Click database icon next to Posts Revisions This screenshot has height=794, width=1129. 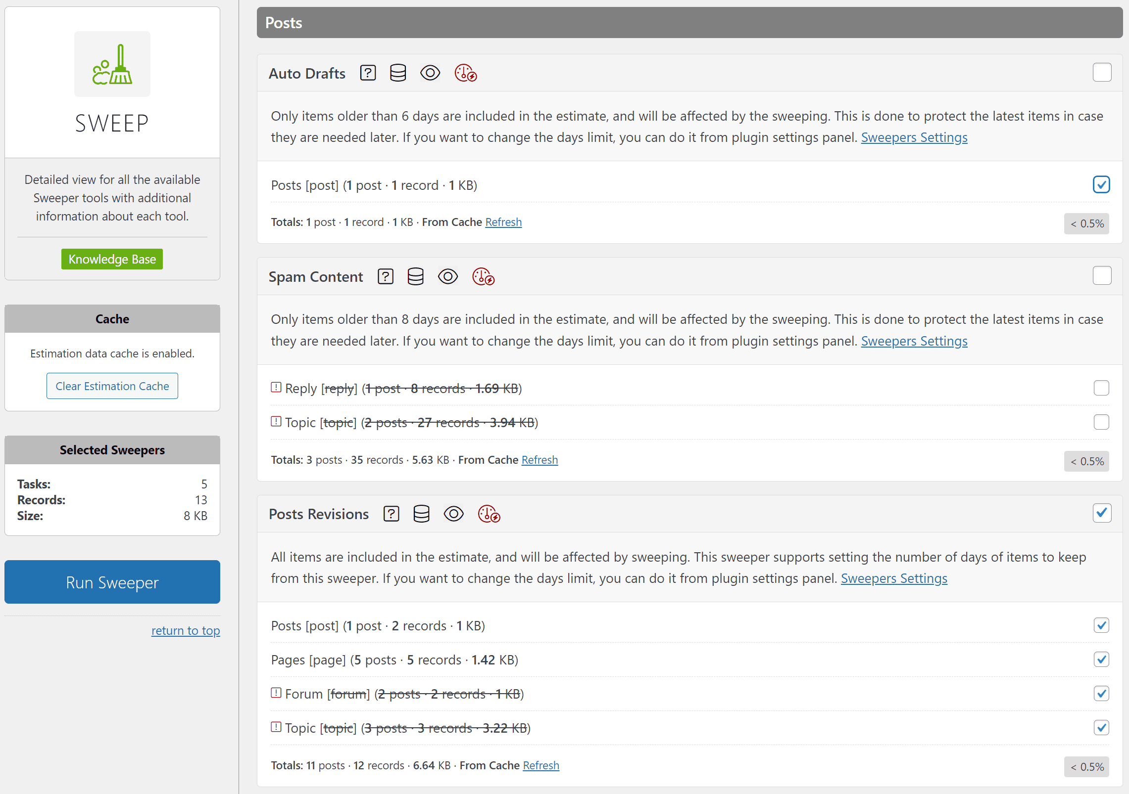pos(422,514)
